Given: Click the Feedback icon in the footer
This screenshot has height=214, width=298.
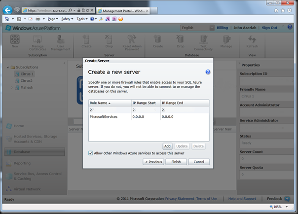Looking at the screenshot, I should coord(287,199).
